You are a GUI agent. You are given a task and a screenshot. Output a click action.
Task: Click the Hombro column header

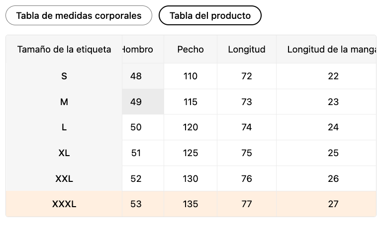click(138, 50)
